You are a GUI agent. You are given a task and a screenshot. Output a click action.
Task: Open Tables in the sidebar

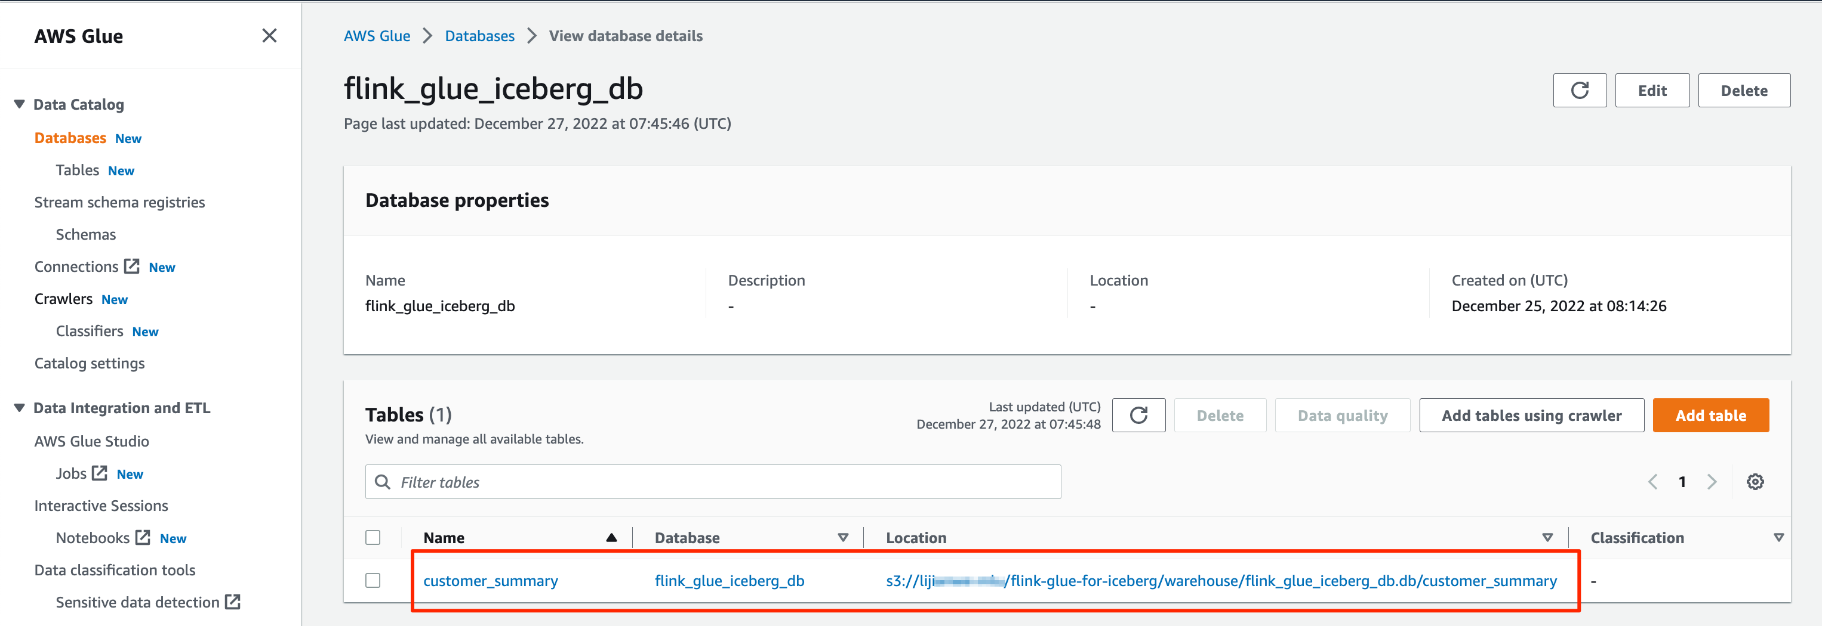coord(77,171)
